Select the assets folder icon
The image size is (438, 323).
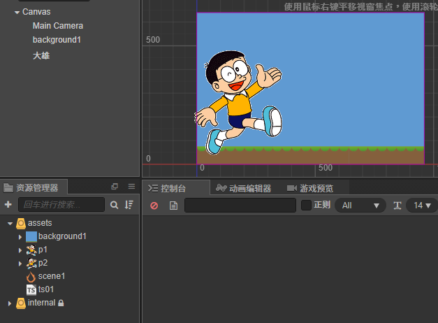(x=21, y=224)
